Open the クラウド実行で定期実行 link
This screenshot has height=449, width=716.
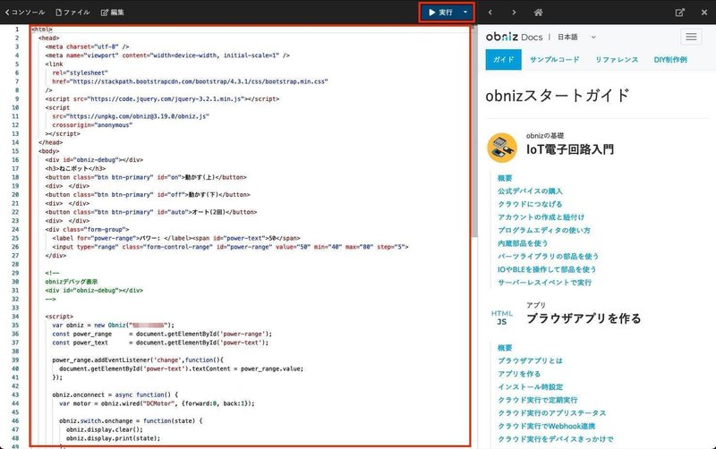click(x=538, y=400)
